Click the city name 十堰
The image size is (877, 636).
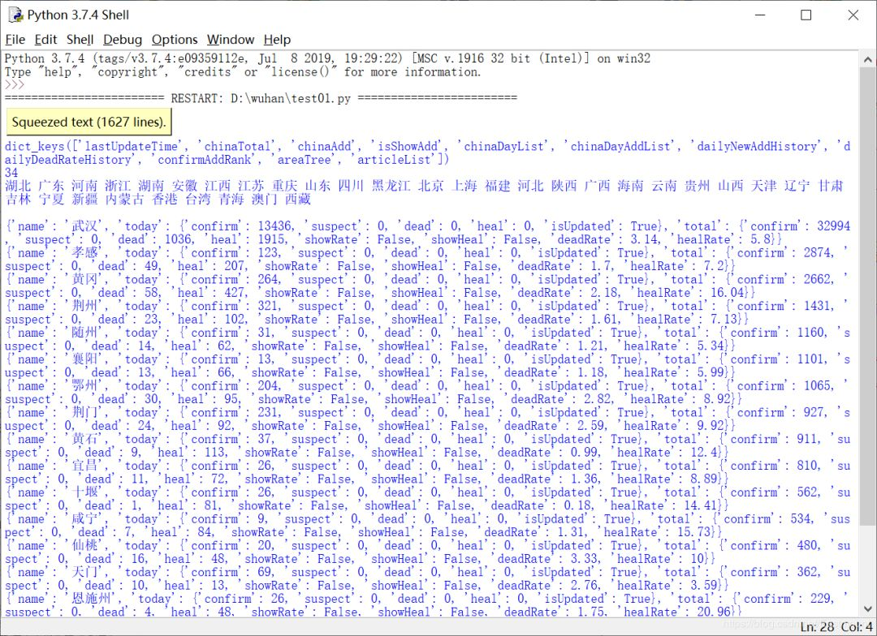84,492
